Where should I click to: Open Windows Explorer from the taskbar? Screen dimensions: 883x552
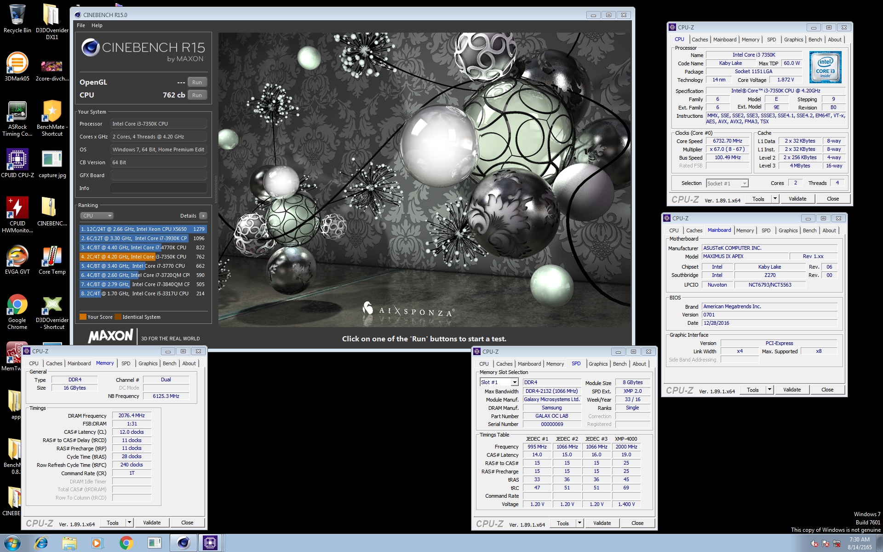(69, 543)
